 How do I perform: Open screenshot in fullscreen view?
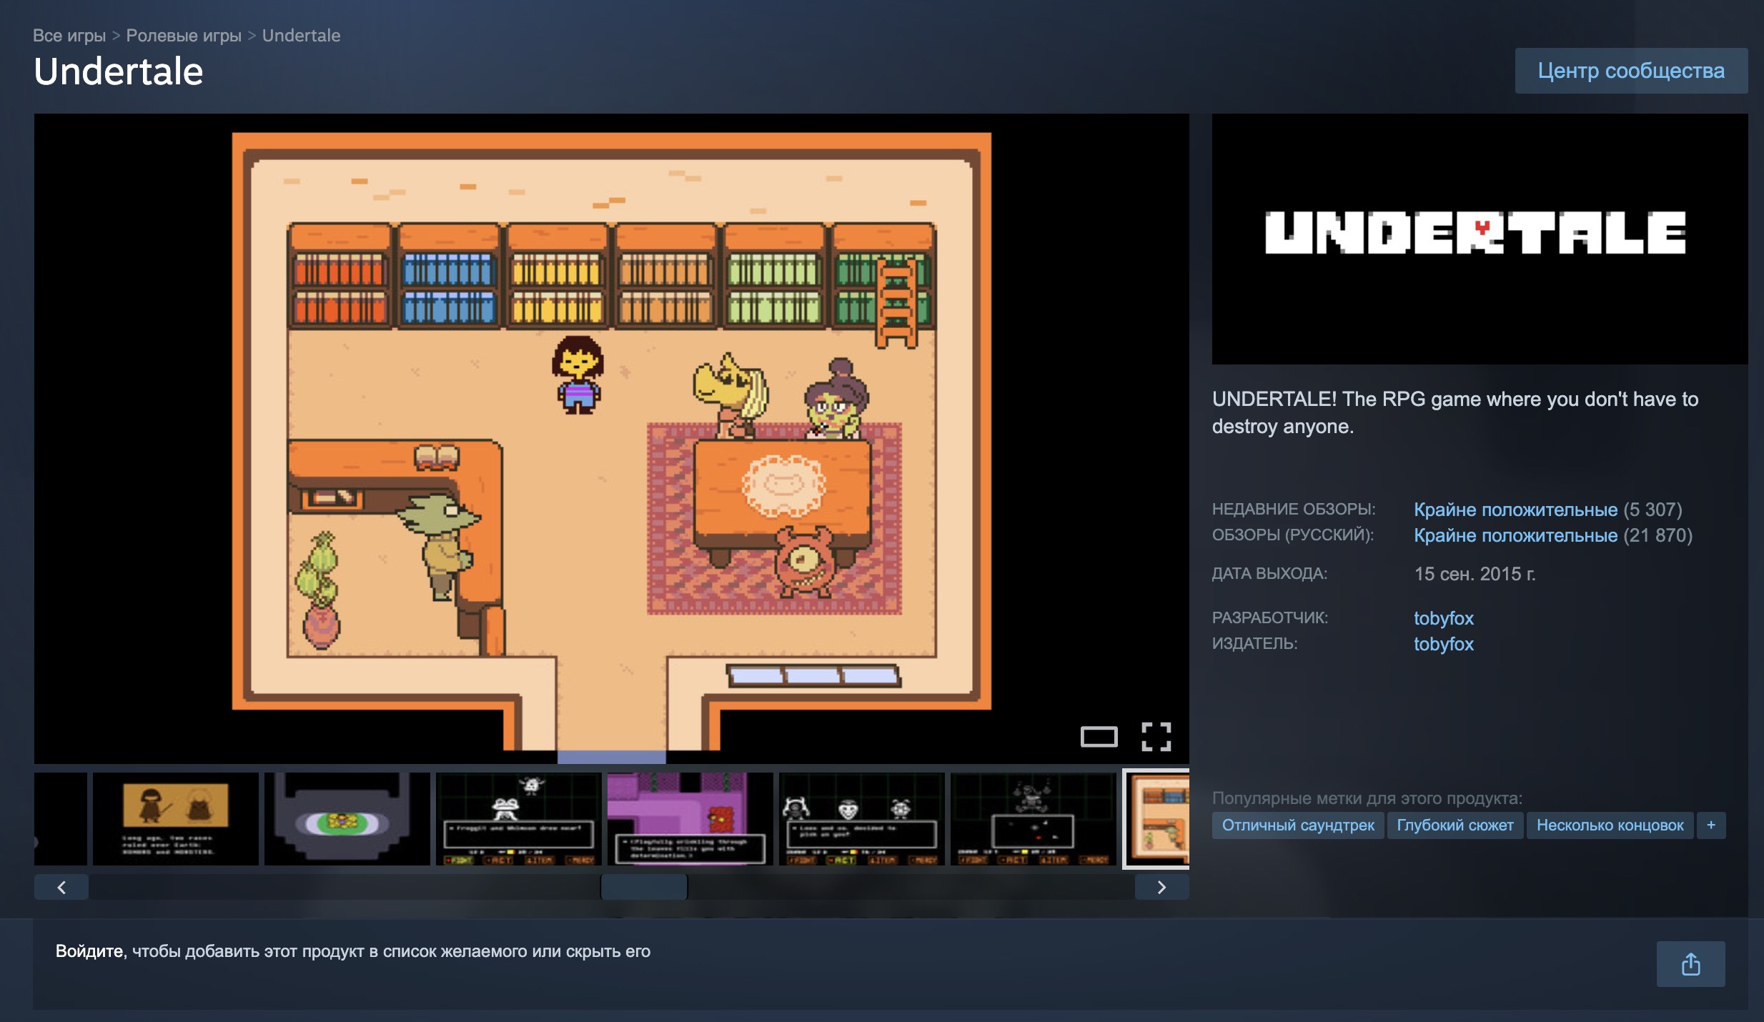pos(1156,736)
